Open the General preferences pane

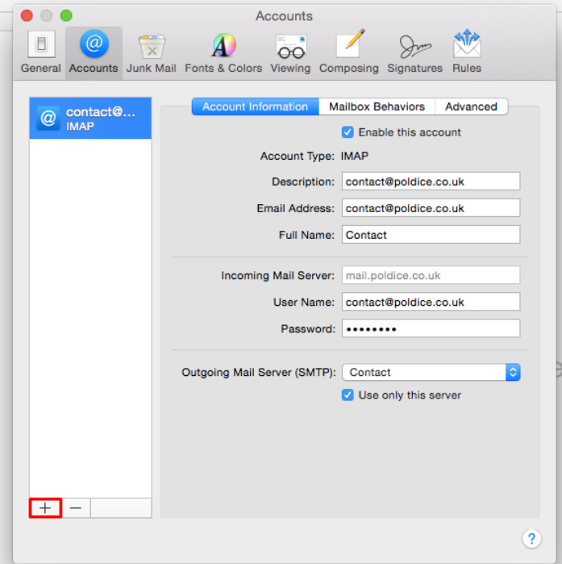(40, 52)
